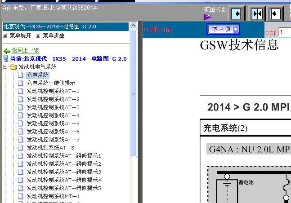Screen dimensions: 291x203
Task: Click the purple arrow under 视图控制
Action: click(x=208, y=17)
